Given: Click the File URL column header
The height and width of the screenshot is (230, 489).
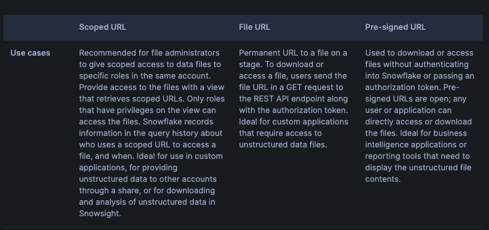Looking at the screenshot, I should click(x=254, y=27).
